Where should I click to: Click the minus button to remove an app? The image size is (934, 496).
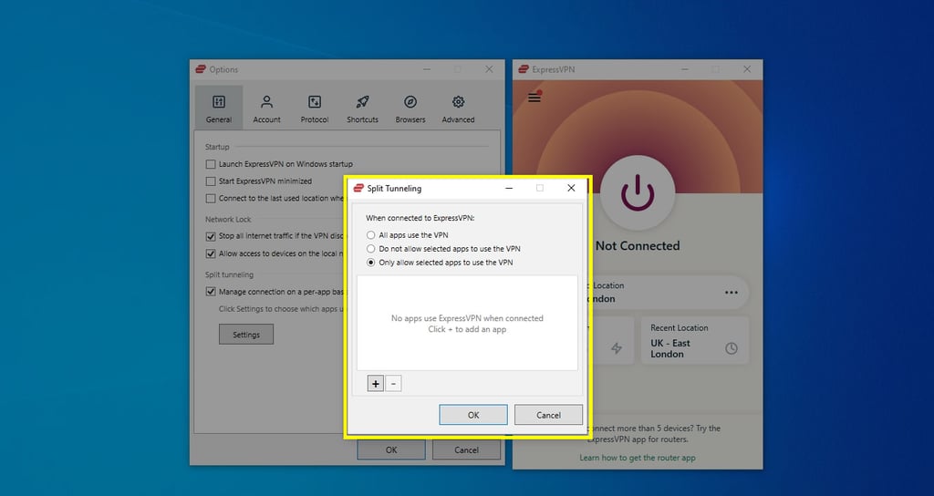tap(393, 384)
